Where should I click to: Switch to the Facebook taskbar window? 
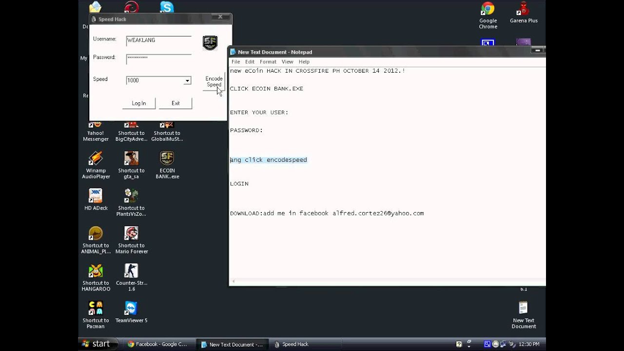[x=158, y=344]
